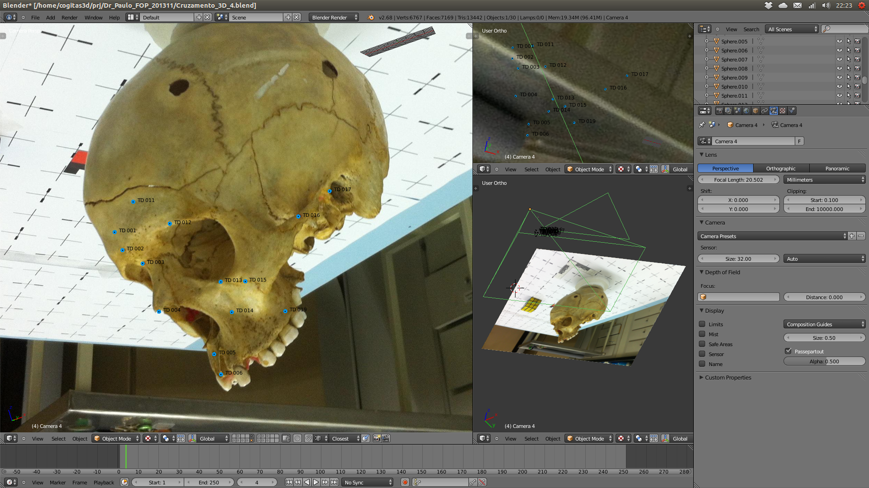Play the animation forward
Screen dimensions: 869x488
click(316, 483)
